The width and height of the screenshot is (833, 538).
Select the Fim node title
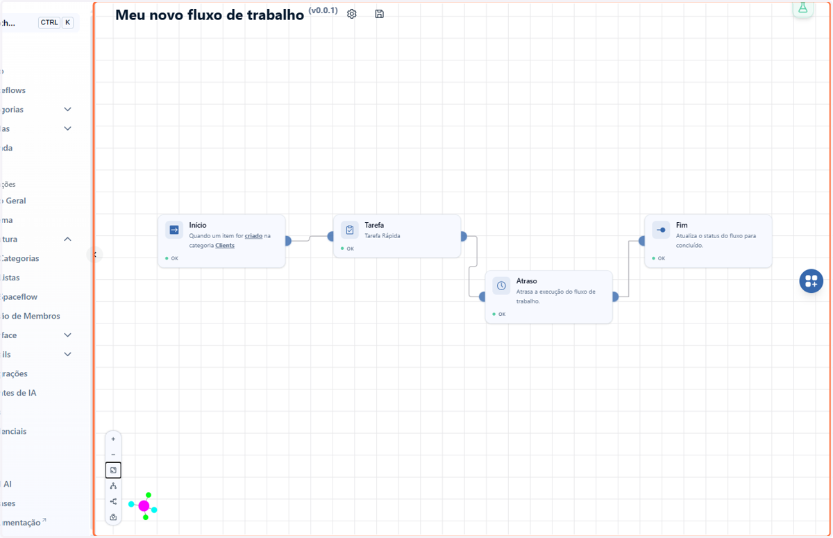pyautogui.click(x=682, y=226)
